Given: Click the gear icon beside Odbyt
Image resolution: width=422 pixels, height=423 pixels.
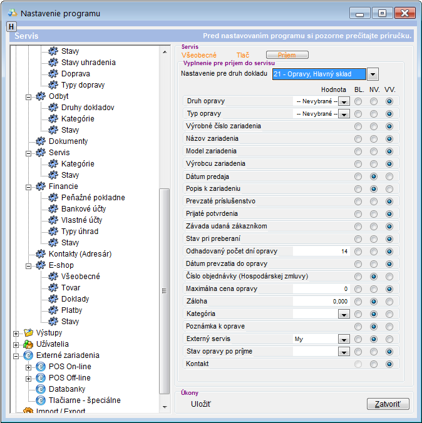Looking at the screenshot, I should [41, 96].
